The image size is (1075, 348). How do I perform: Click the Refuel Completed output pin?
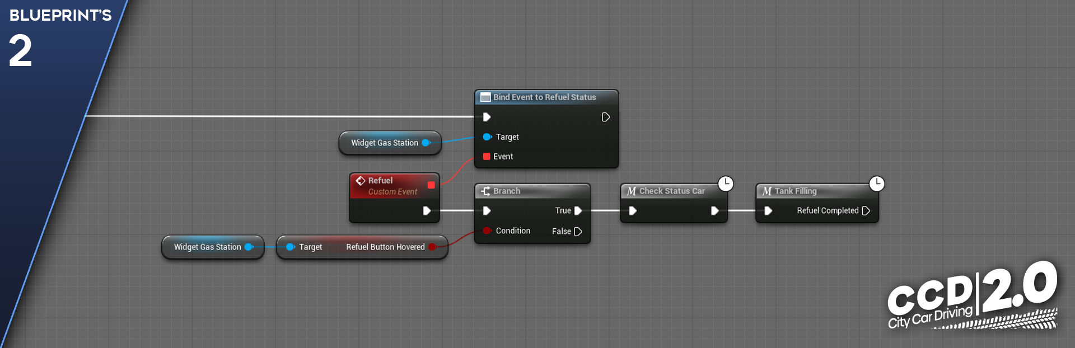pos(866,211)
